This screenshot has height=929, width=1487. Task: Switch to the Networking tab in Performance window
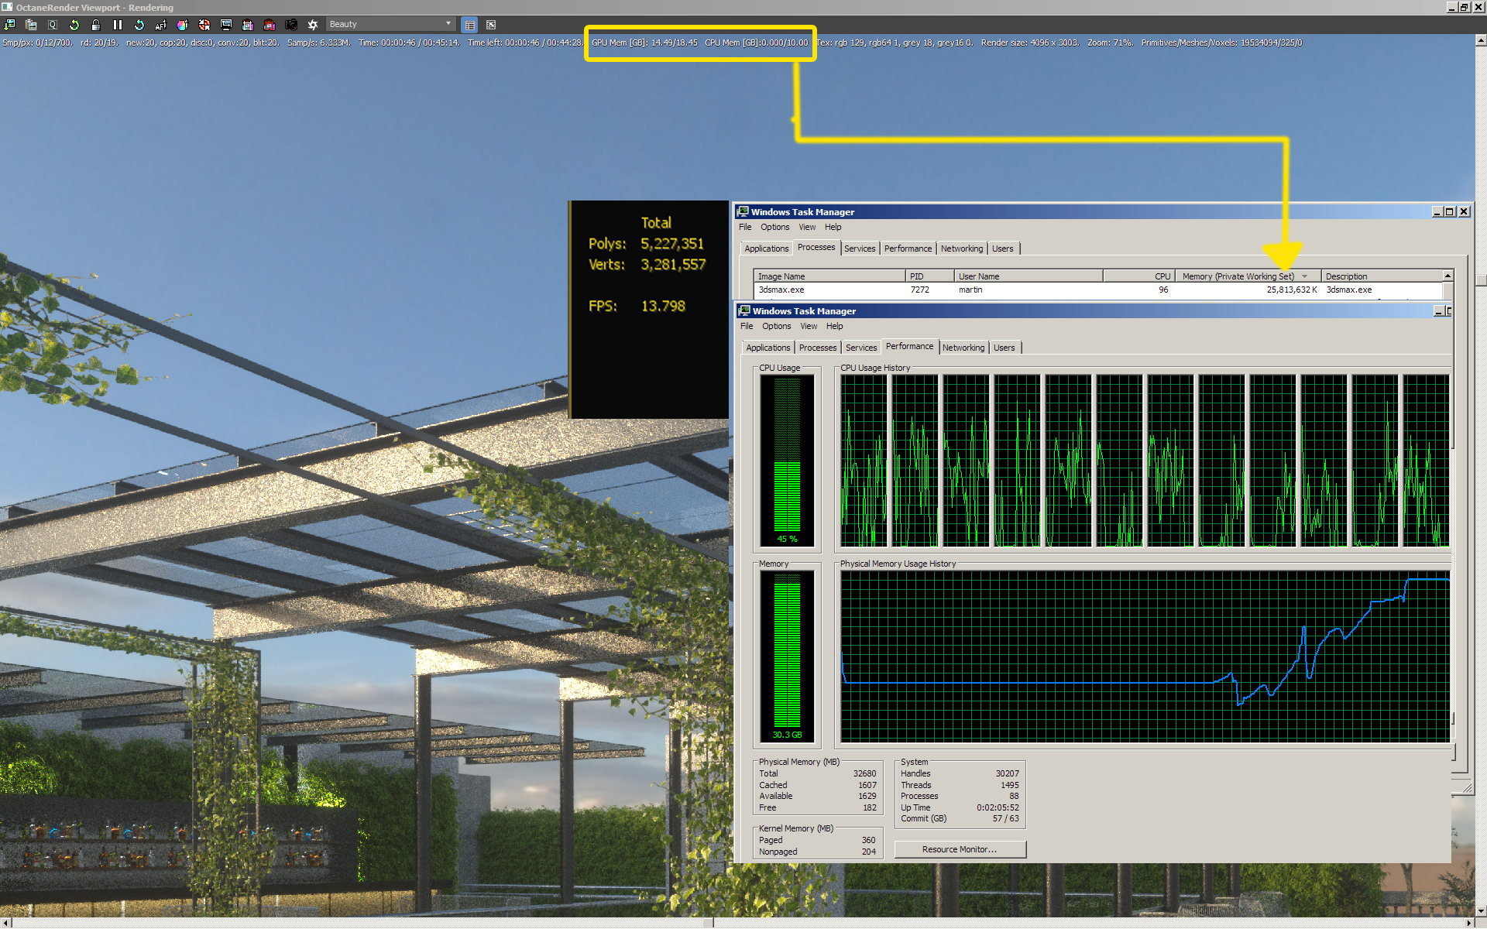pos(963,348)
